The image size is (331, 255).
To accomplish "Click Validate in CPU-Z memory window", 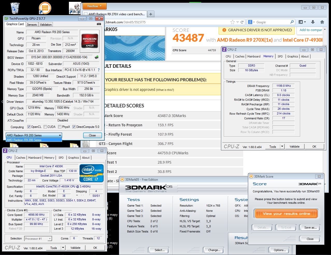I will coord(294,147).
